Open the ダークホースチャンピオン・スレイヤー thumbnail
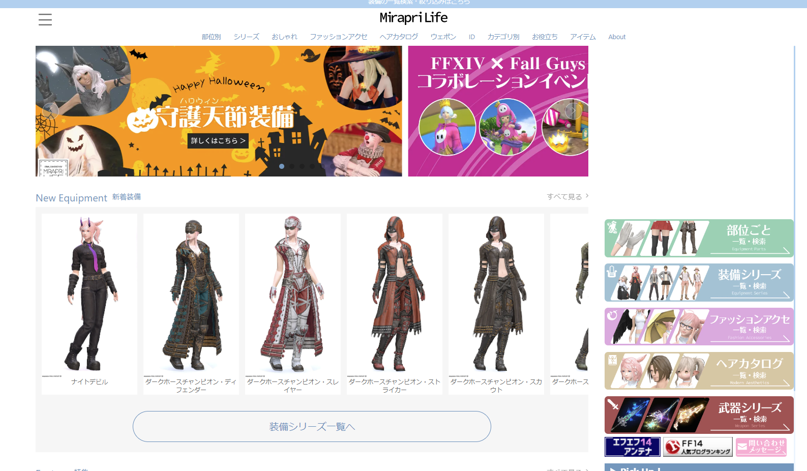This screenshot has height=471, width=807. click(293, 295)
